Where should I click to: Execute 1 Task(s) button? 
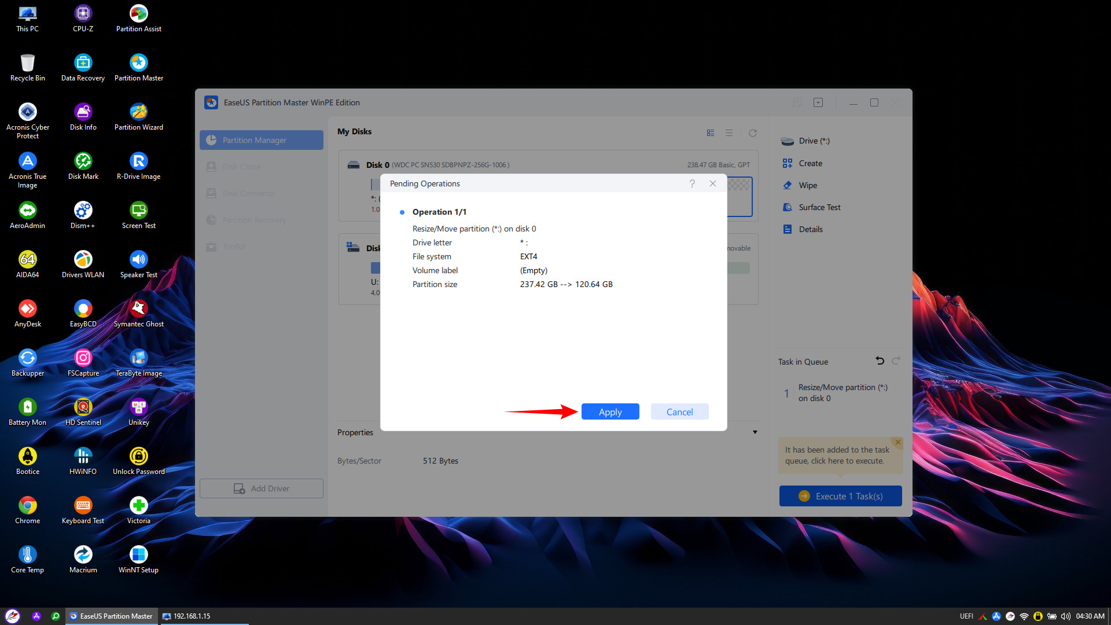coord(840,496)
